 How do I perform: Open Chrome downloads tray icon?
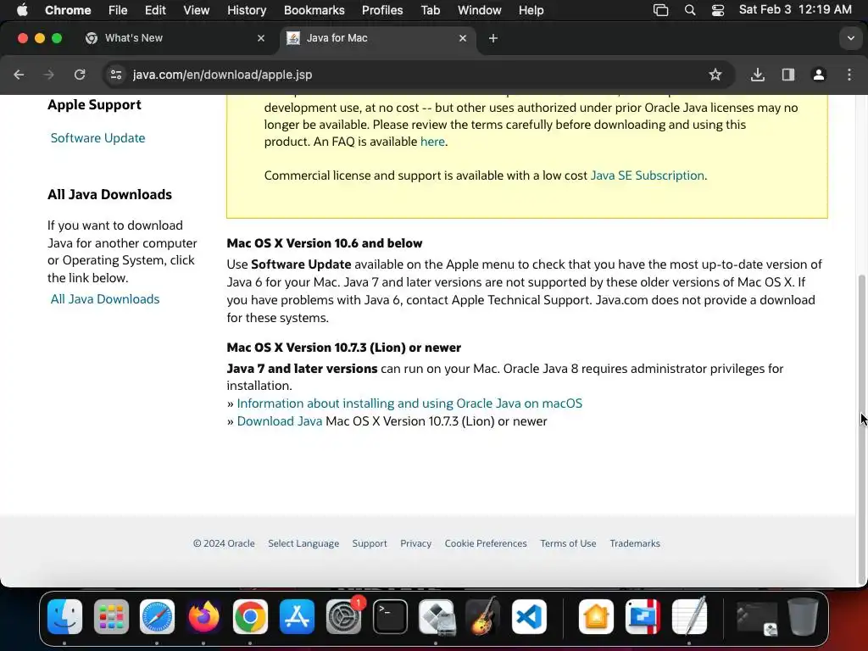coord(757,75)
